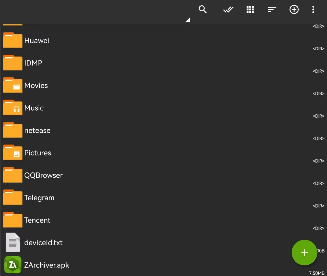
Task: Click the deviceId.txt file name
Action: point(43,243)
